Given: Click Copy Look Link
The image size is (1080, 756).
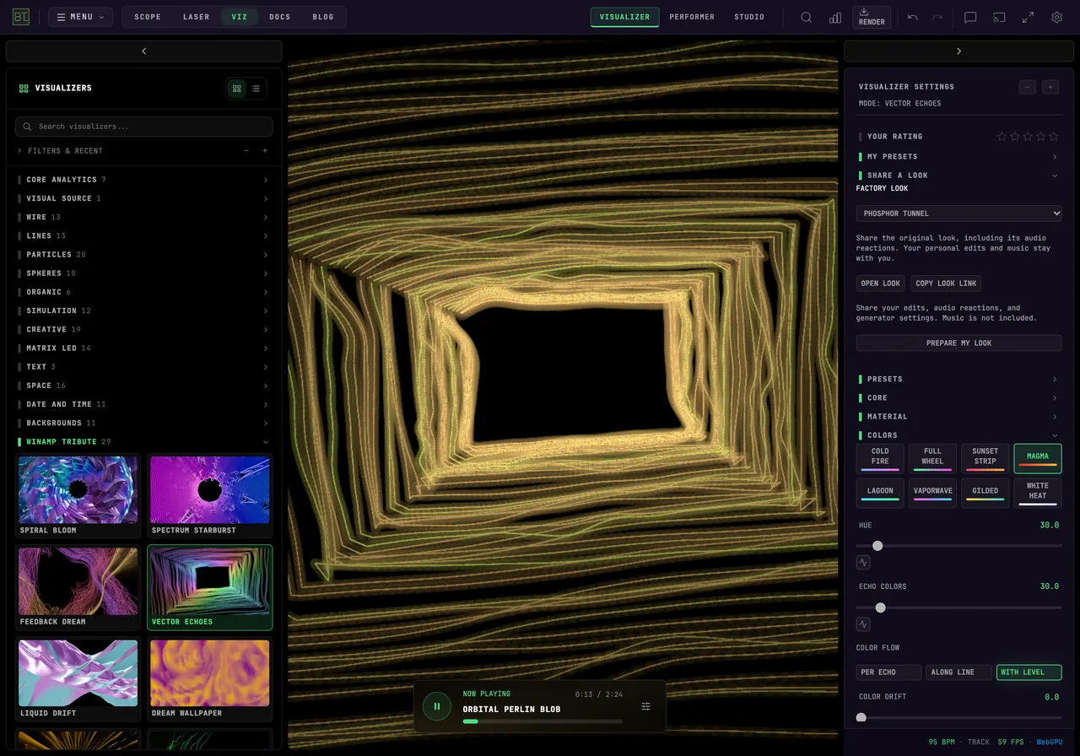Looking at the screenshot, I should [x=945, y=283].
